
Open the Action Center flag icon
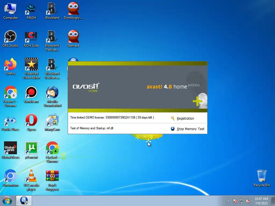click(235, 201)
